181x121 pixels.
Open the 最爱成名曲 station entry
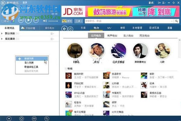(154, 95)
